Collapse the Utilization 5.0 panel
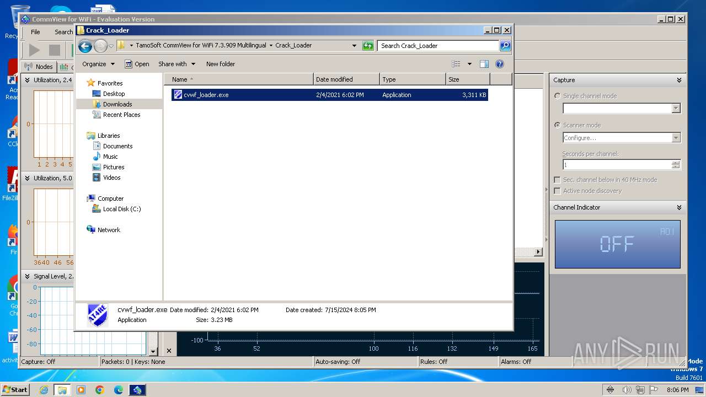 point(28,178)
